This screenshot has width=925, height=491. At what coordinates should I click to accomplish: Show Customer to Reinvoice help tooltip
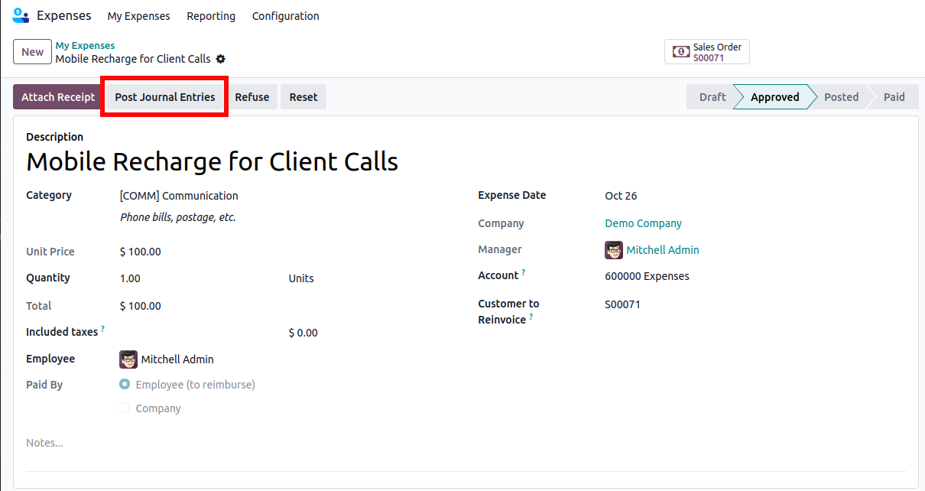pyautogui.click(x=531, y=317)
